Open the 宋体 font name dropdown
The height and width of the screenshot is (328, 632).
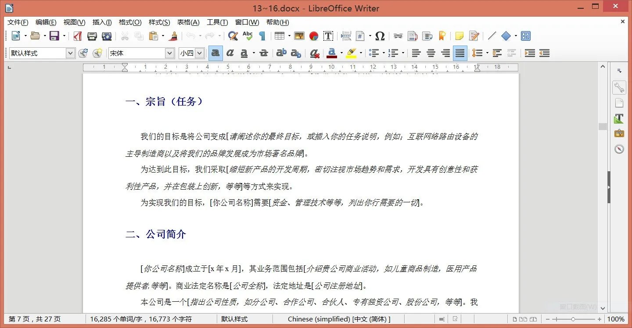pos(169,53)
